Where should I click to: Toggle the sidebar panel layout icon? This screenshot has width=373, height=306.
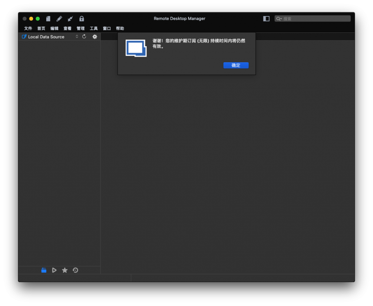[266, 19]
